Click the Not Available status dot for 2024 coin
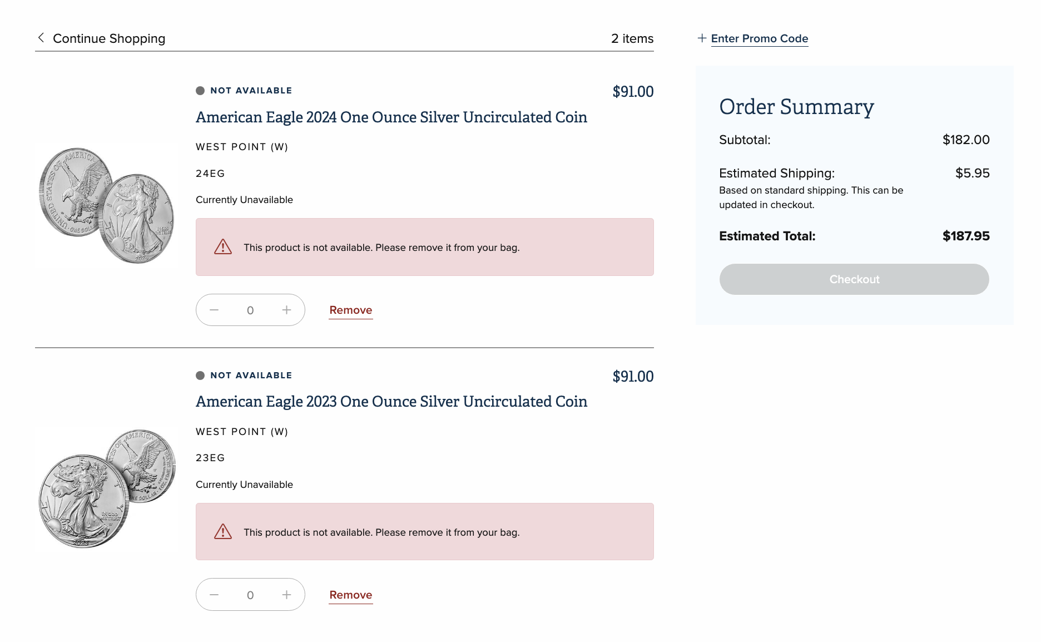1041x642 pixels. coord(200,91)
